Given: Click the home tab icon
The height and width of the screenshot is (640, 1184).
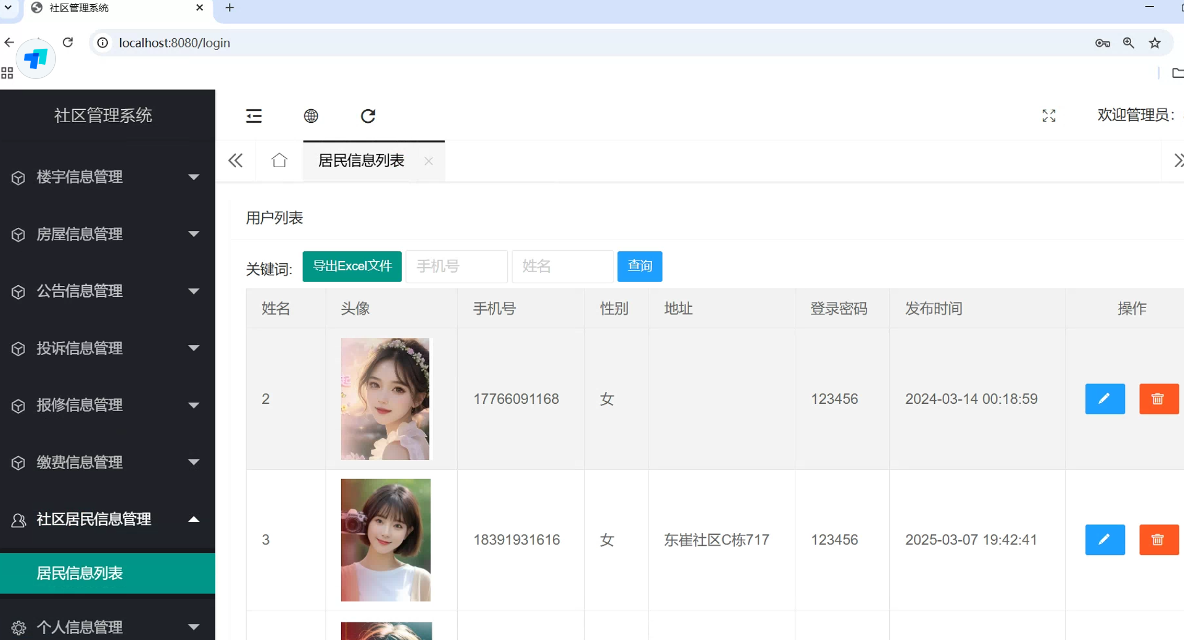Looking at the screenshot, I should point(279,160).
